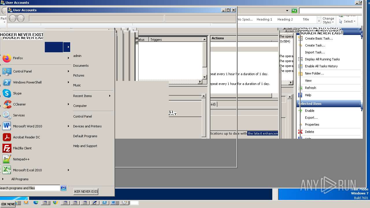Click the Triggers column header

(175, 40)
